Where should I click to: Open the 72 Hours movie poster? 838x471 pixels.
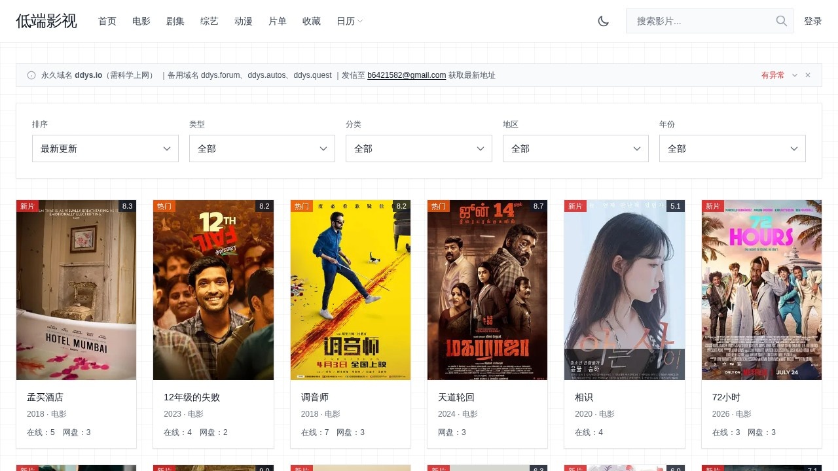tap(761, 290)
